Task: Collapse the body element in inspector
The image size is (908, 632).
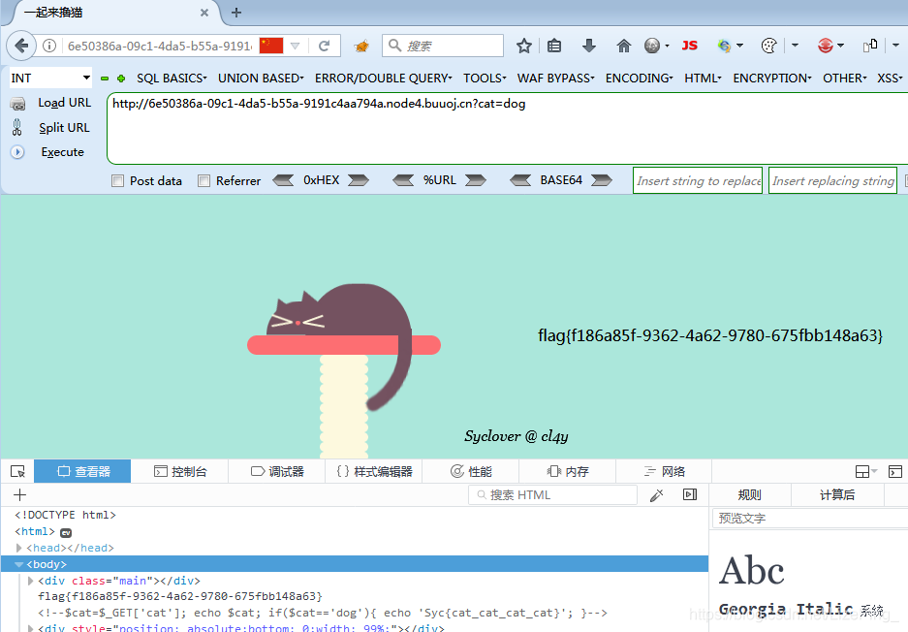Action: pyautogui.click(x=18, y=564)
